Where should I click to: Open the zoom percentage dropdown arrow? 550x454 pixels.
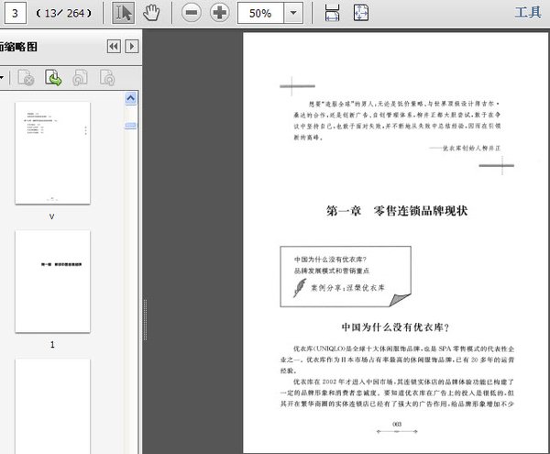(x=292, y=13)
